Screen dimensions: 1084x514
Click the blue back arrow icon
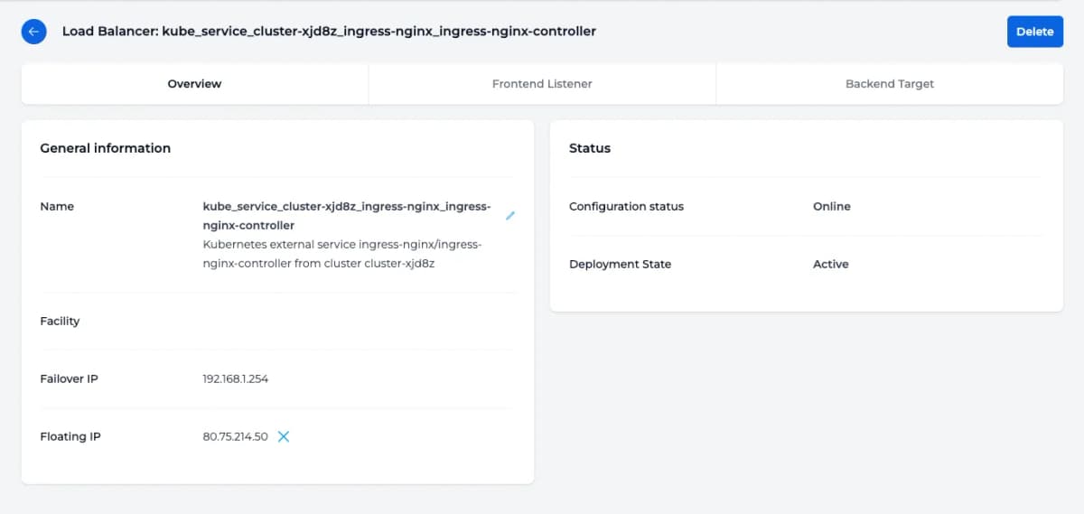[33, 32]
